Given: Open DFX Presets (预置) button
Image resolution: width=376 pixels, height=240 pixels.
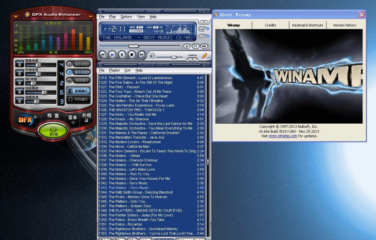Looking at the screenshot, I should coord(53,116).
